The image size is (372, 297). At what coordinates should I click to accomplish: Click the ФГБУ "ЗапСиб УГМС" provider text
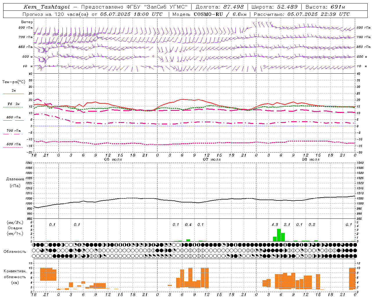(x=157, y=7)
